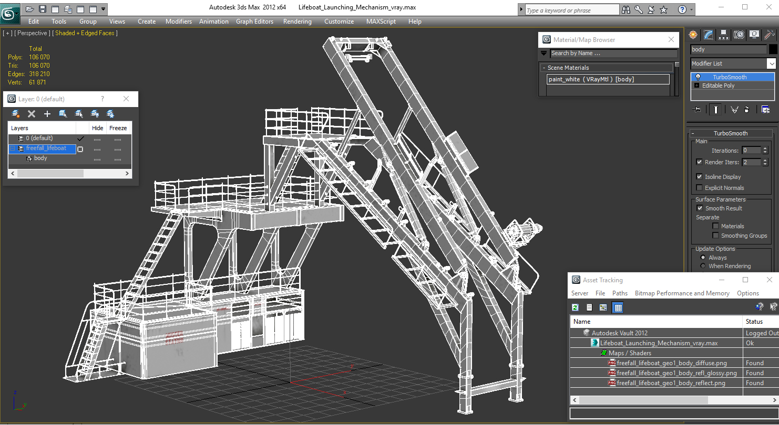779x425 pixels.
Task: Click Perspective viewport label
Action: 32,33
